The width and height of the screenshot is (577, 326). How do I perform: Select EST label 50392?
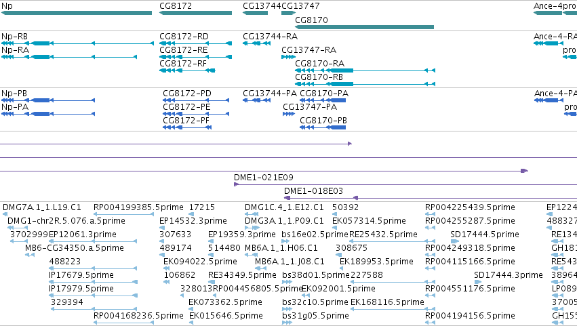[x=346, y=207]
